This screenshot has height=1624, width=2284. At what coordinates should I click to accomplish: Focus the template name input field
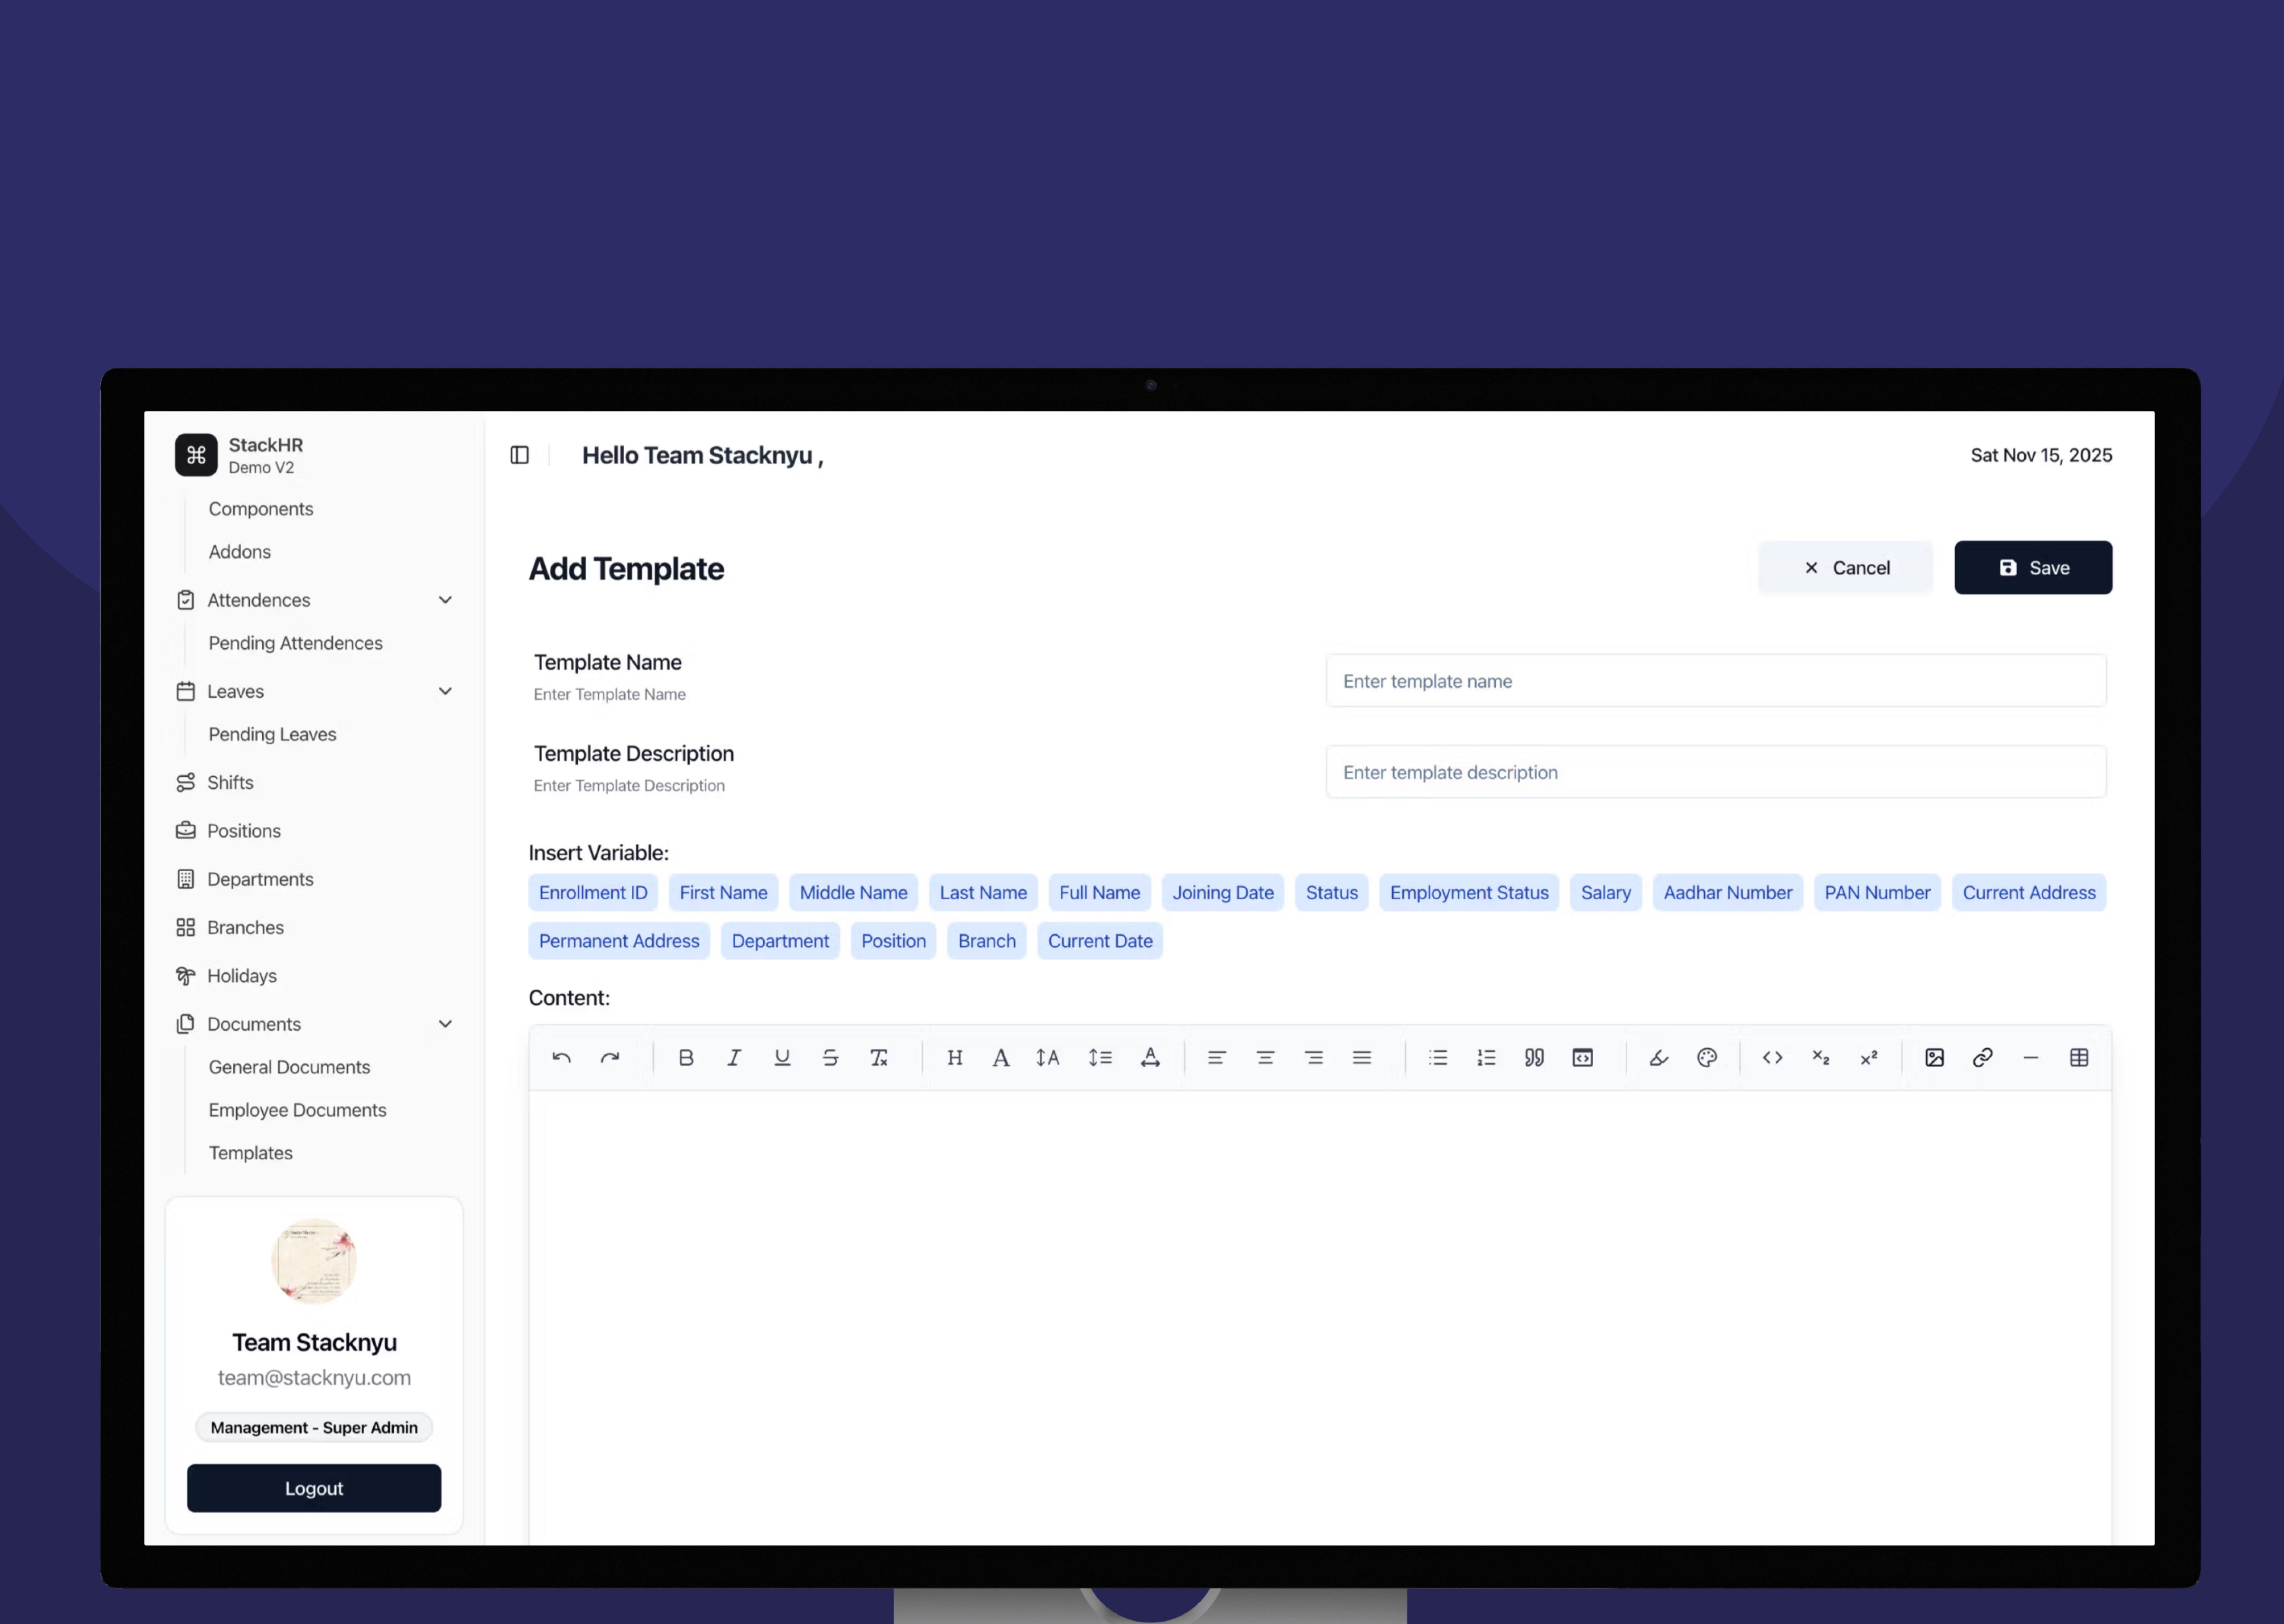click(1716, 681)
